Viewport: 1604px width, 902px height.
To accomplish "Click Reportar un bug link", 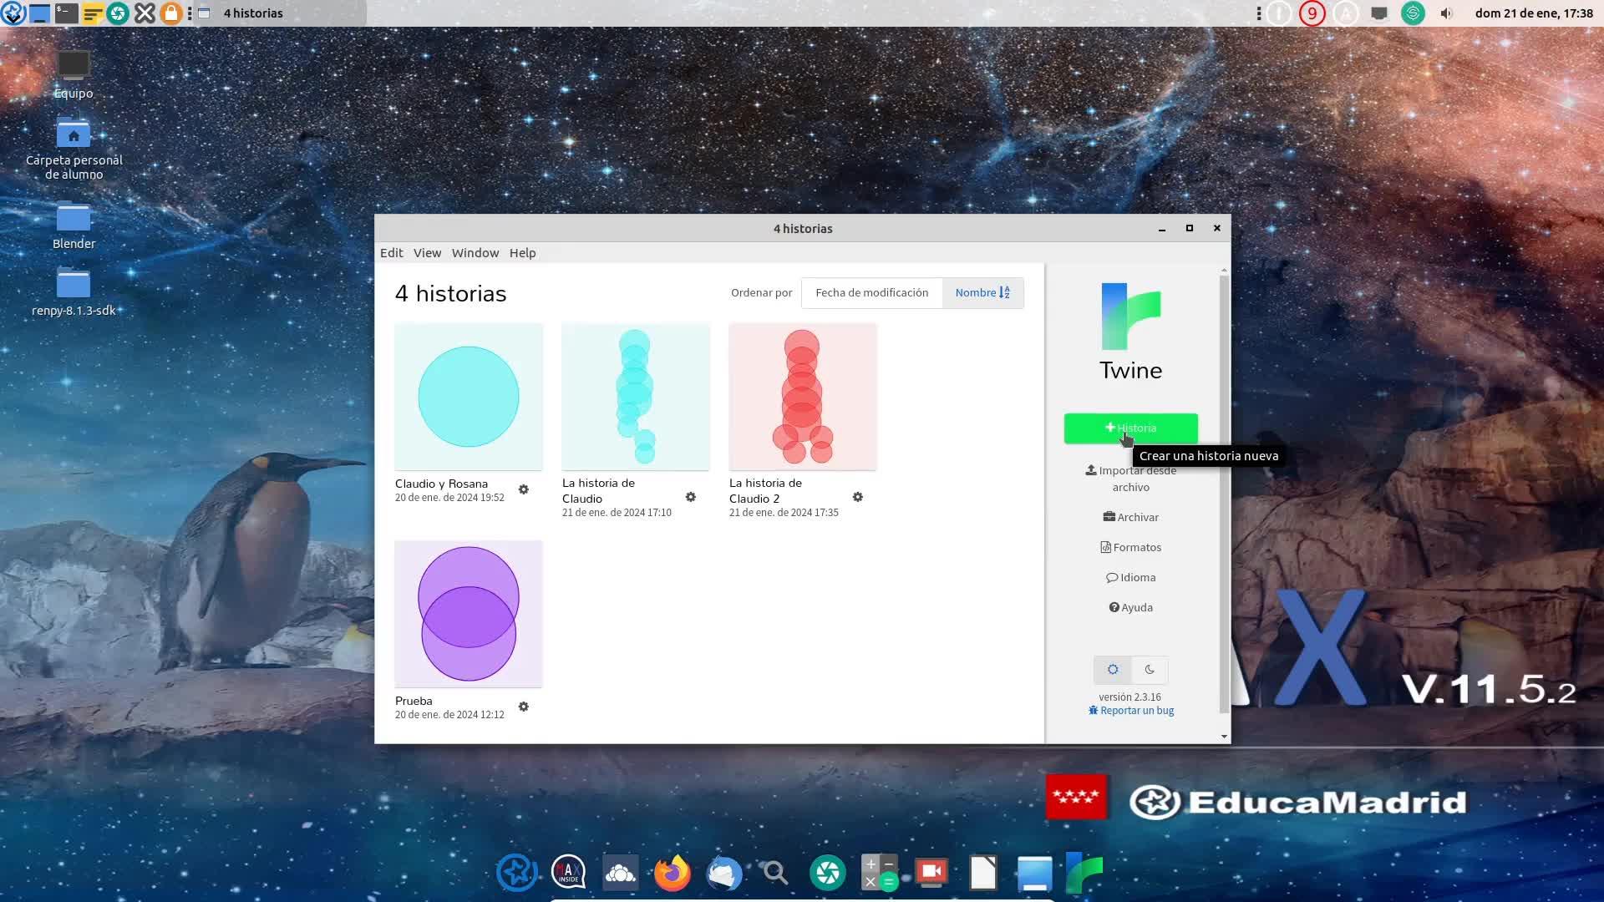I will (1131, 711).
